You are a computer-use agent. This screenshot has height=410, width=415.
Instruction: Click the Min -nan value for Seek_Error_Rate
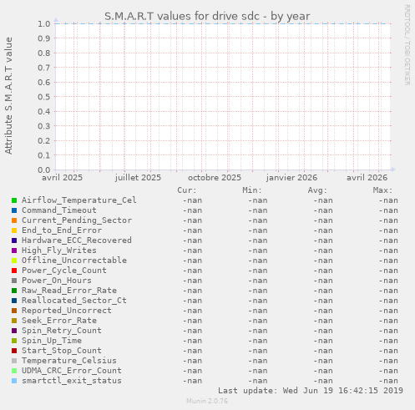click(257, 321)
